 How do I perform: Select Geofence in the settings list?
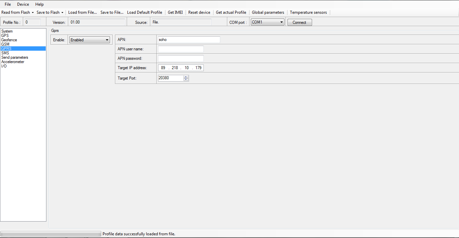pyautogui.click(x=9, y=40)
